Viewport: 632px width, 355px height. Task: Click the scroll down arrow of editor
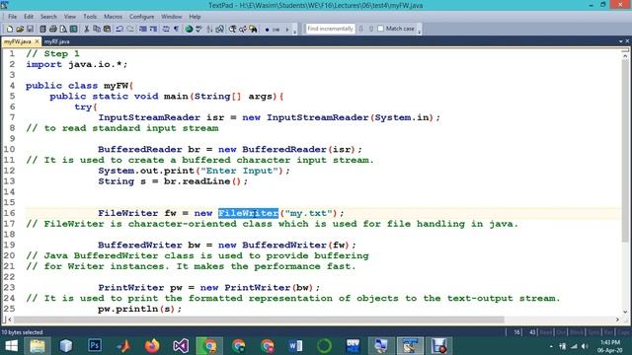click(625, 312)
